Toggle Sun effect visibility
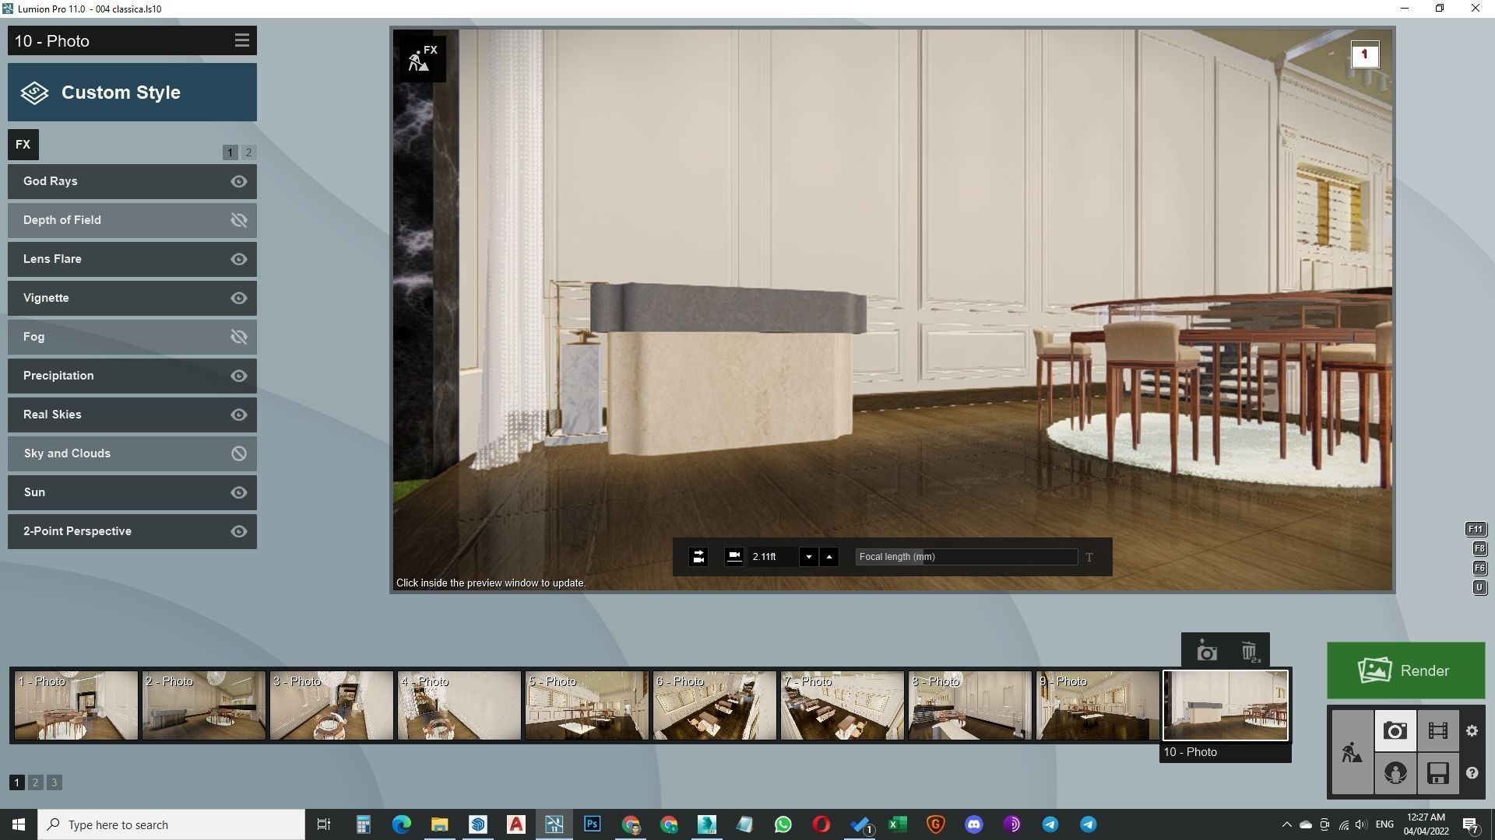This screenshot has width=1495, height=840. [239, 492]
